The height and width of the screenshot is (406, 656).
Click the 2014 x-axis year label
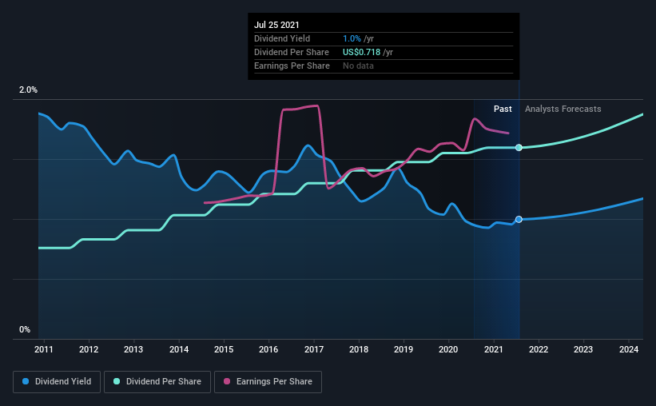click(x=178, y=349)
